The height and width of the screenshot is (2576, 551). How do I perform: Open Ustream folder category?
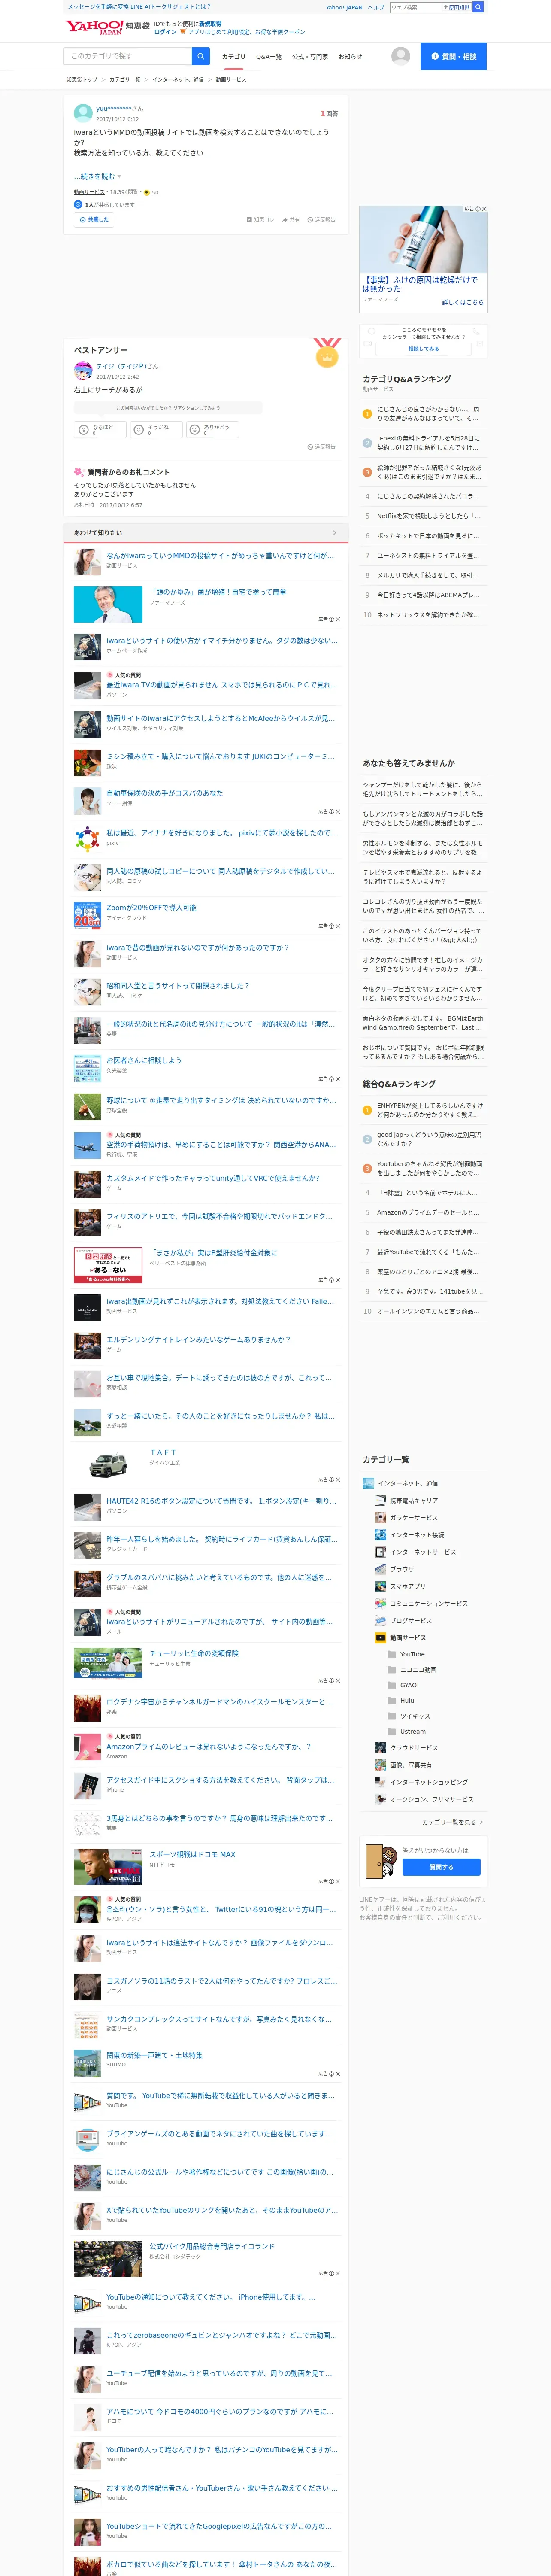pos(406,1731)
